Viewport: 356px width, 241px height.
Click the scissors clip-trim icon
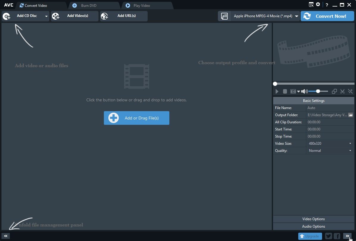click(x=342, y=92)
